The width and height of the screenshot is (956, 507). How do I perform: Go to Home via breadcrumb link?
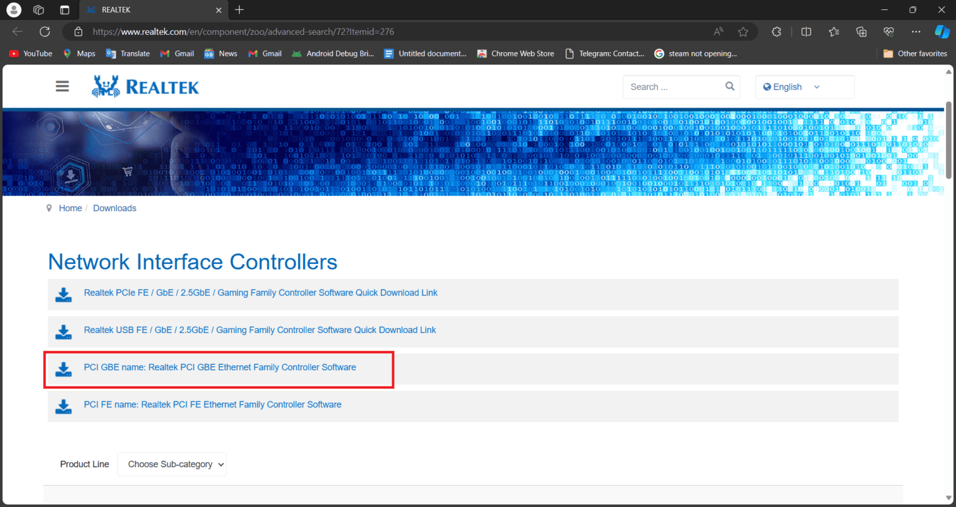(x=70, y=208)
